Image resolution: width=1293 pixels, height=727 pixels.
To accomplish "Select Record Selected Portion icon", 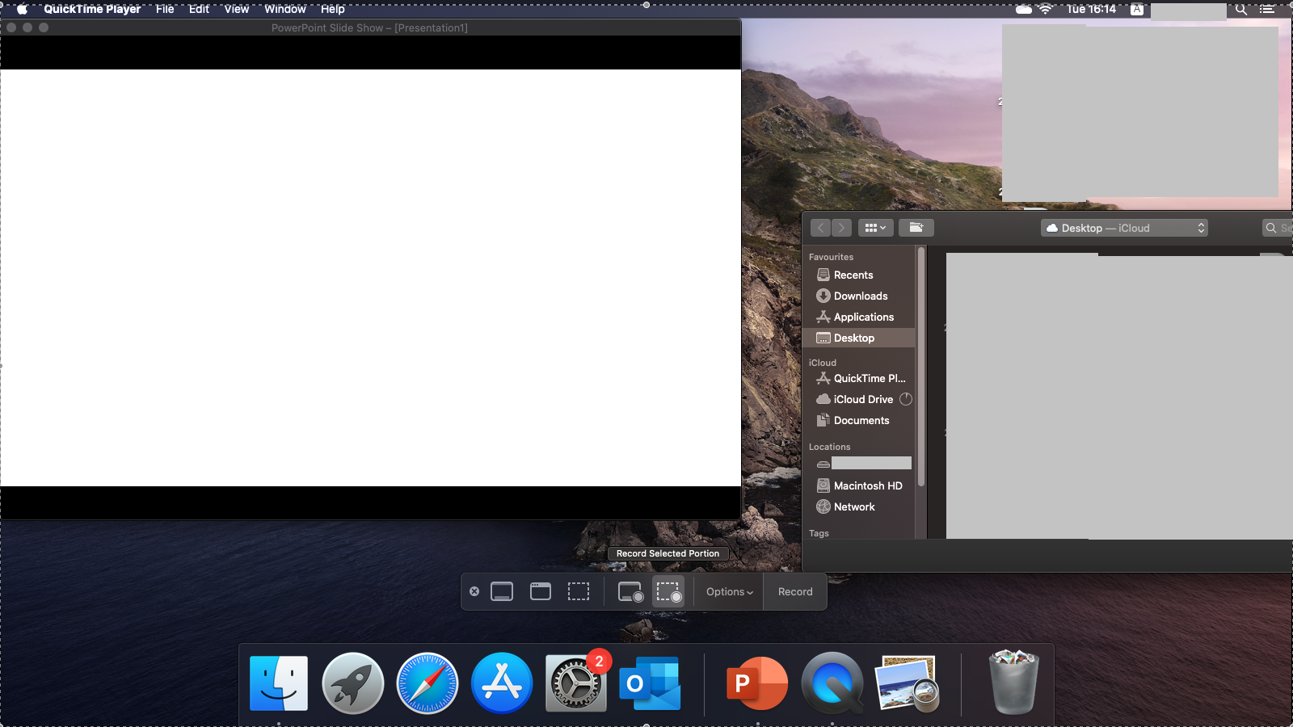I will coord(668,591).
